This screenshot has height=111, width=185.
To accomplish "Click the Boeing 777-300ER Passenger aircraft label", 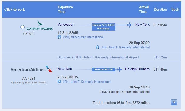I will pos(103,27).
